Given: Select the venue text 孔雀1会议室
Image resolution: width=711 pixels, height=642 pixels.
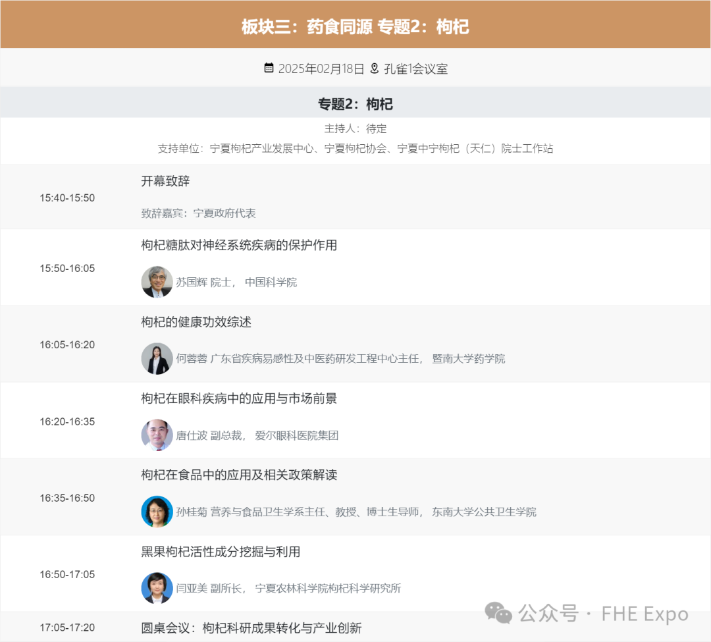Looking at the screenshot, I should (x=416, y=69).
